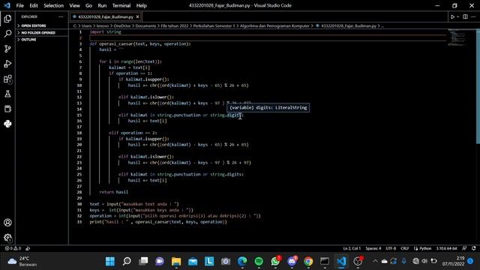Open Explorer panel more actions ellipsis

(x=61, y=16)
